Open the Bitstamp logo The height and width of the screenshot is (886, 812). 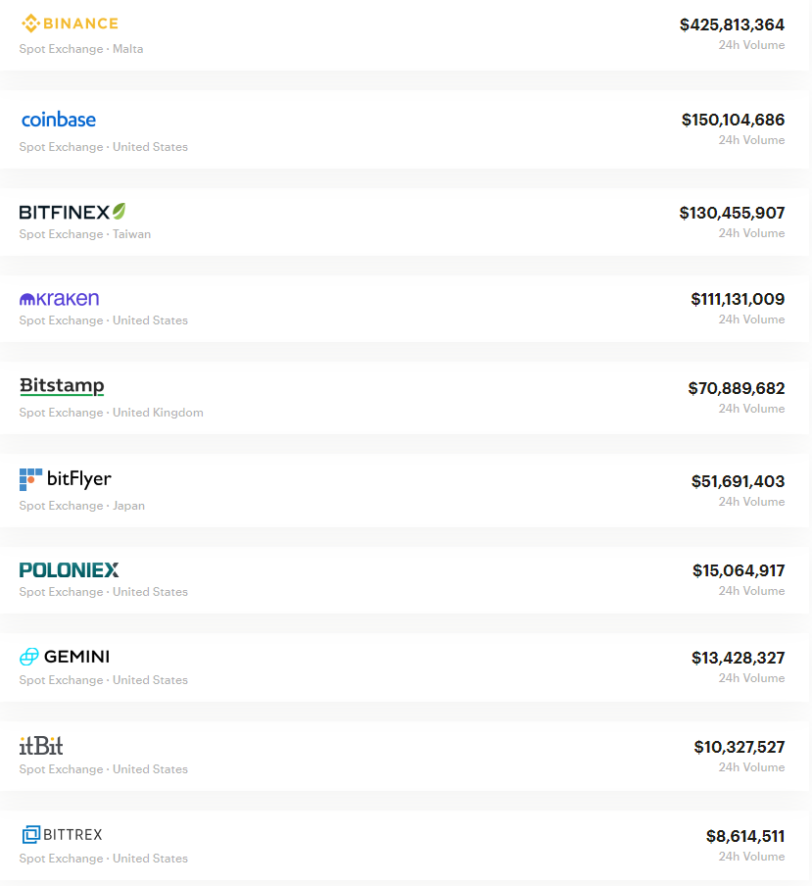(x=62, y=386)
